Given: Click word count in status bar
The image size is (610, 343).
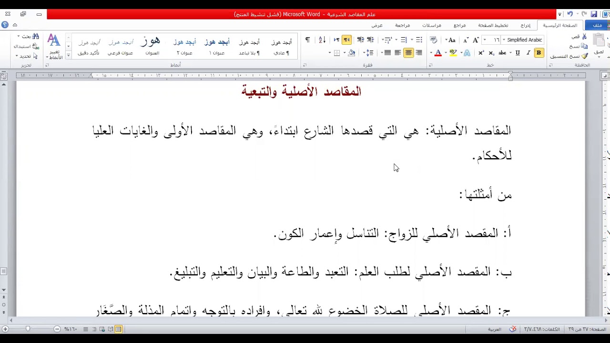Looking at the screenshot, I should coord(542,329).
